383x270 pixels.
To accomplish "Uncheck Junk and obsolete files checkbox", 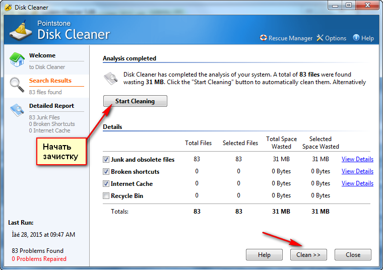I will (106, 159).
